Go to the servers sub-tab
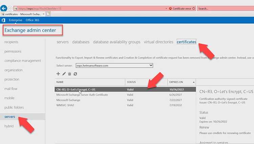254x144 pixels. 63,42
